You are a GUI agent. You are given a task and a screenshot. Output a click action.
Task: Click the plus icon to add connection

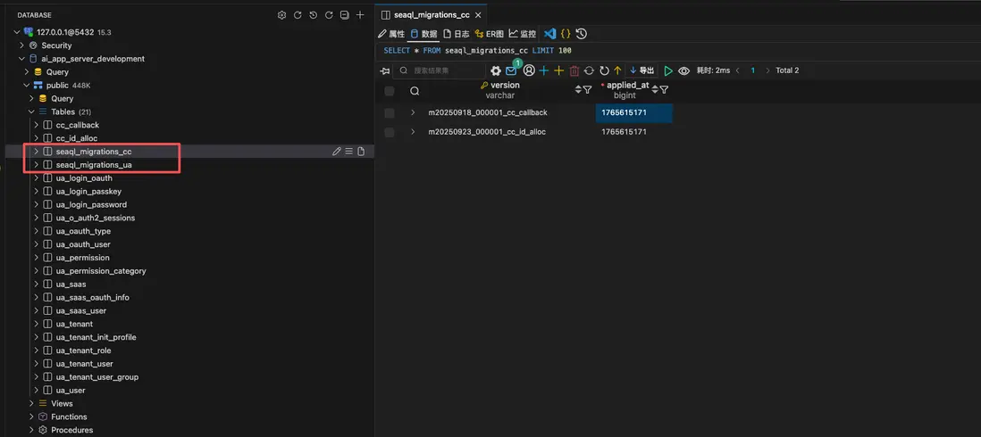360,15
